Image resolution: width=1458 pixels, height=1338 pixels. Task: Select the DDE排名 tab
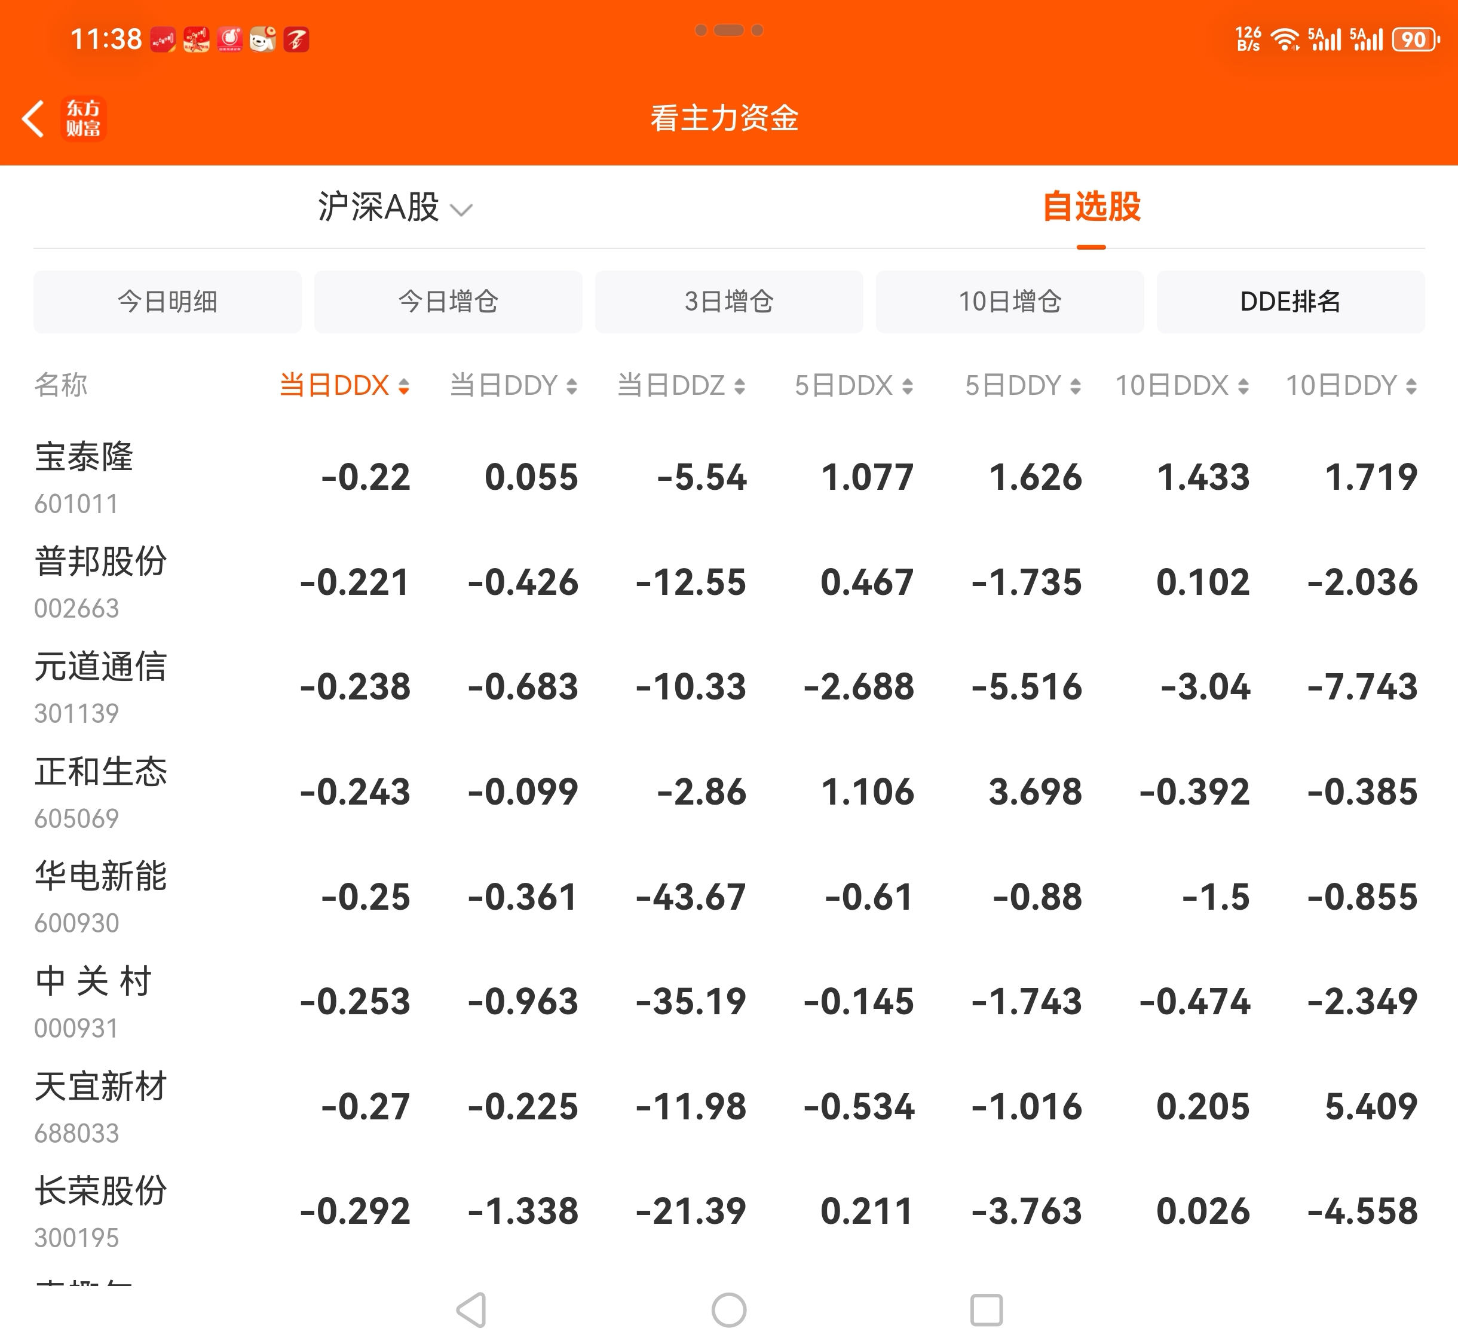(1290, 302)
